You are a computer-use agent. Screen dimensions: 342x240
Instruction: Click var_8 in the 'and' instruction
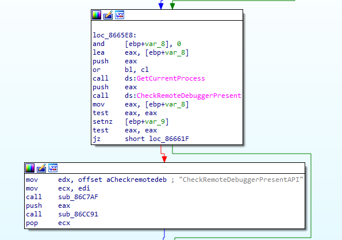tap(155, 44)
